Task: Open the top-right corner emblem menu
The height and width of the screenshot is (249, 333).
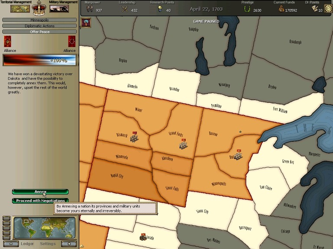Action: pos(328,9)
